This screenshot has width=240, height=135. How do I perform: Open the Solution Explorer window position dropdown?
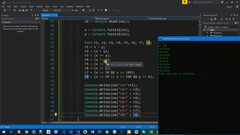pyautogui.click(x=231, y=15)
